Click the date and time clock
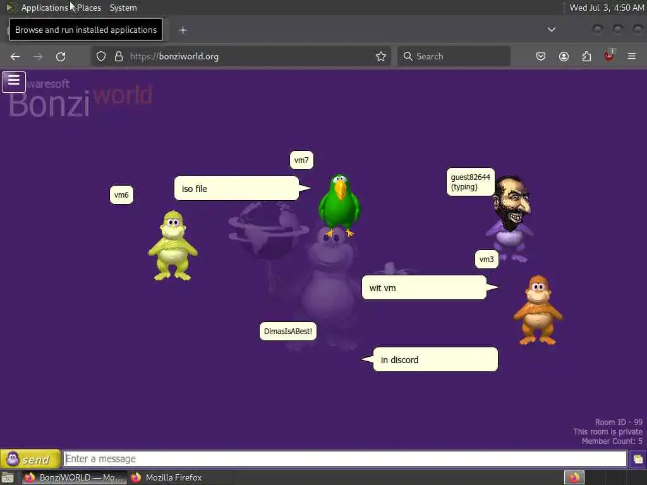This screenshot has width=647, height=485. tap(607, 8)
